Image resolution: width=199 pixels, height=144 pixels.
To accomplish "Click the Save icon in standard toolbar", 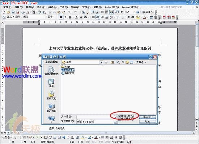I will pyautogui.click(x=13, y=12).
